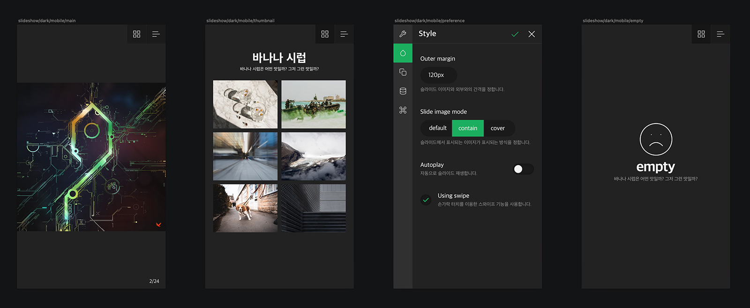Viewport: 750px width, 308px height.
Task: Open the dog on leash thumbnail
Action: pyautogui.click(x=245, y=208)
